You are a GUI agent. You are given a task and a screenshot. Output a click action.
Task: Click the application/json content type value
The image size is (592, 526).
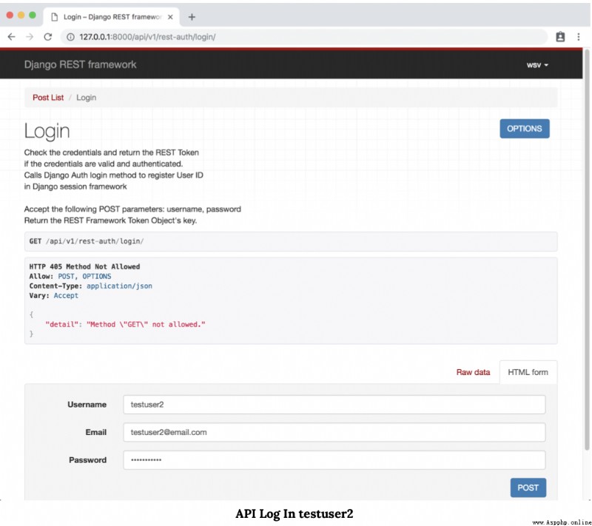[x=119, y=286]
